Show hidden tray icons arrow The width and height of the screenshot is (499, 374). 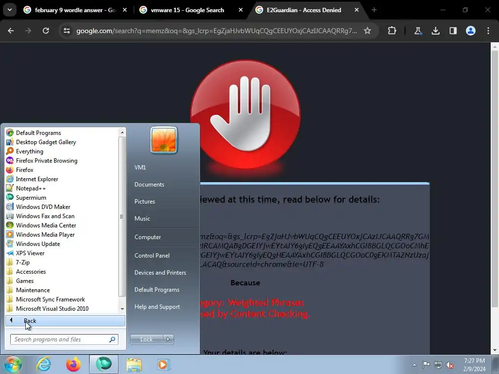[414, 365]
